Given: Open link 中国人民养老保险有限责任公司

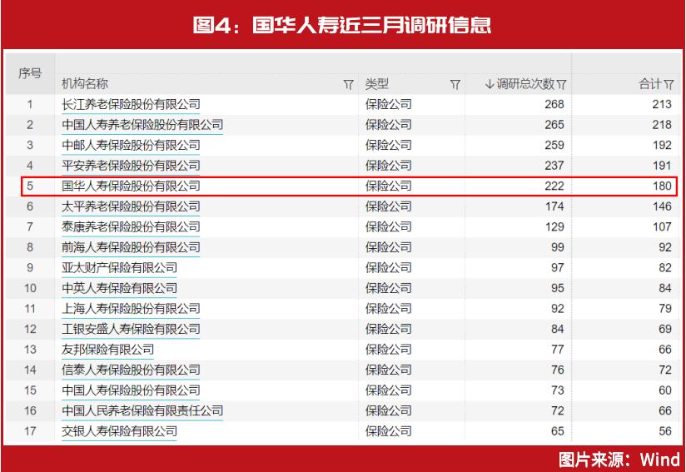Looking at the screenshot, I should pyautogui.click(x=142, y=410).
